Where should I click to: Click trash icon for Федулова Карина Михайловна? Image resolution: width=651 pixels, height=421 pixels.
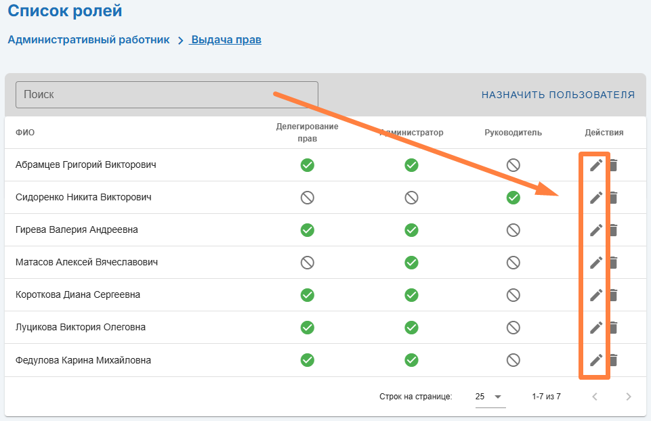tap(614, 360)
